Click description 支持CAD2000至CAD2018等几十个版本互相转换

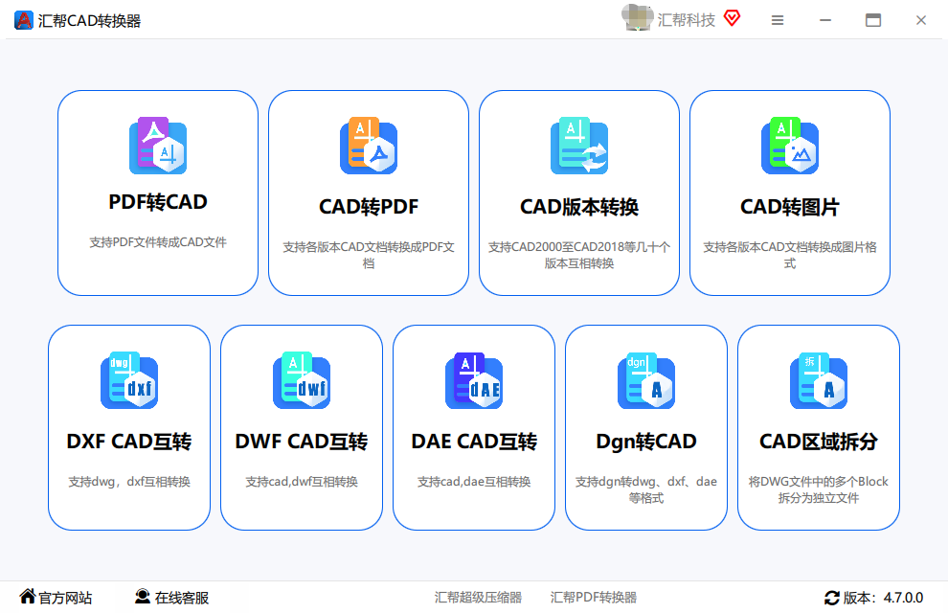coord(579,255)
